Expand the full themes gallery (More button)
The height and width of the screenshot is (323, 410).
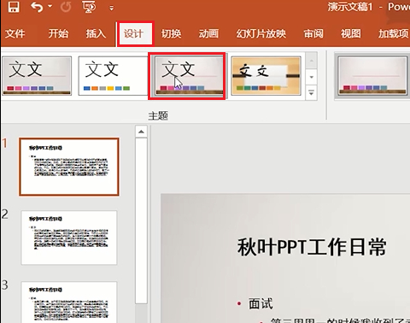pyautogui.click(x=311, y=92)
